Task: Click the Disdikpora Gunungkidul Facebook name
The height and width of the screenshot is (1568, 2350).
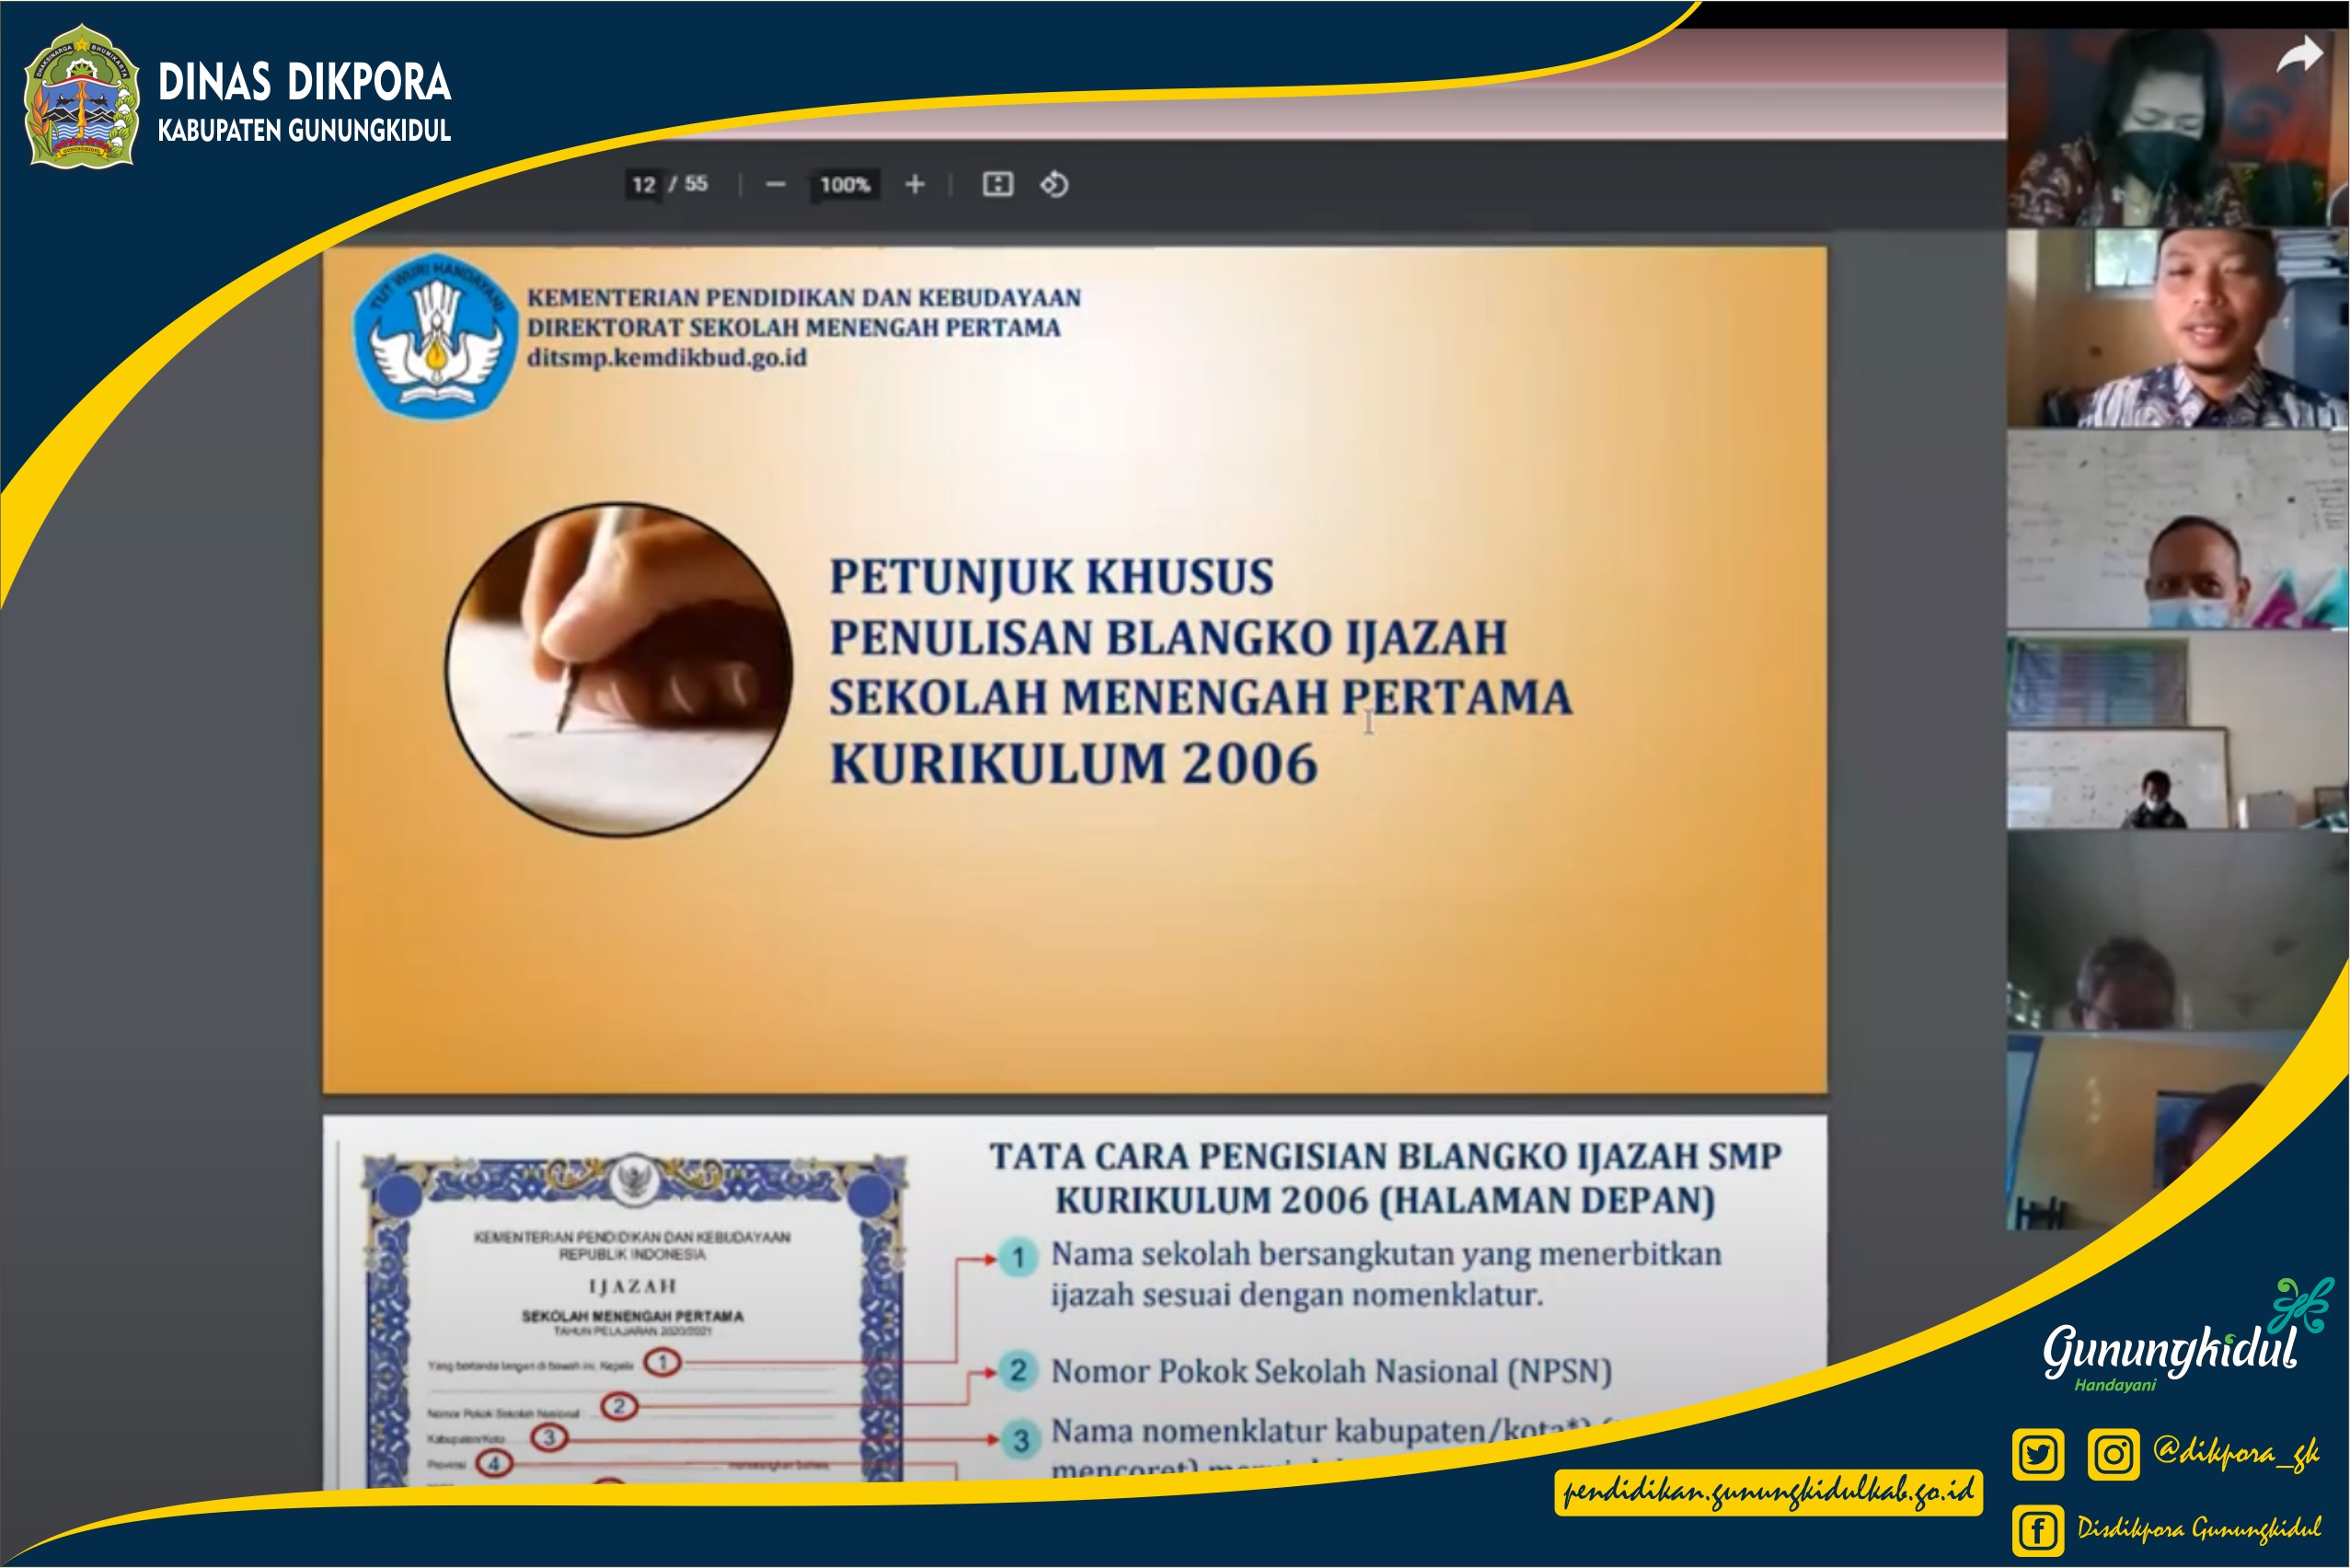Action: tap(2199, 1528)
